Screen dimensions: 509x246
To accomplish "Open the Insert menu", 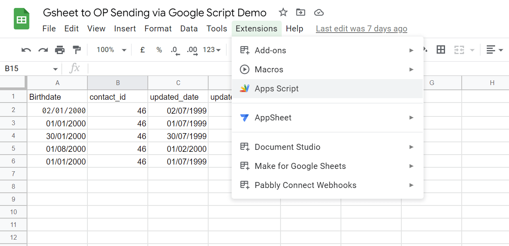I will coord(125,29).
